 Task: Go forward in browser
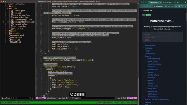point(144,6)
